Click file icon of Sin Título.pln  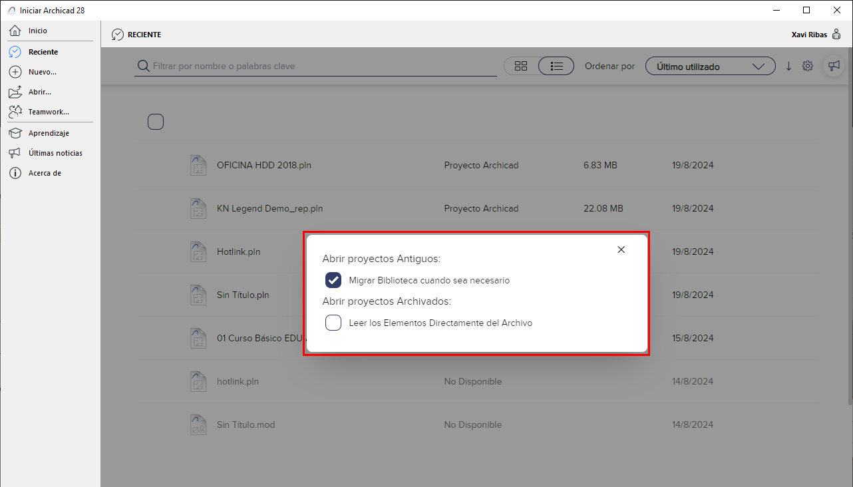(197, 295)
